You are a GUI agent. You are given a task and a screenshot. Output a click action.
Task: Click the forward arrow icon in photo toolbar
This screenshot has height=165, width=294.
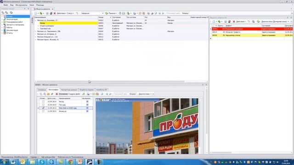(110, 94)
